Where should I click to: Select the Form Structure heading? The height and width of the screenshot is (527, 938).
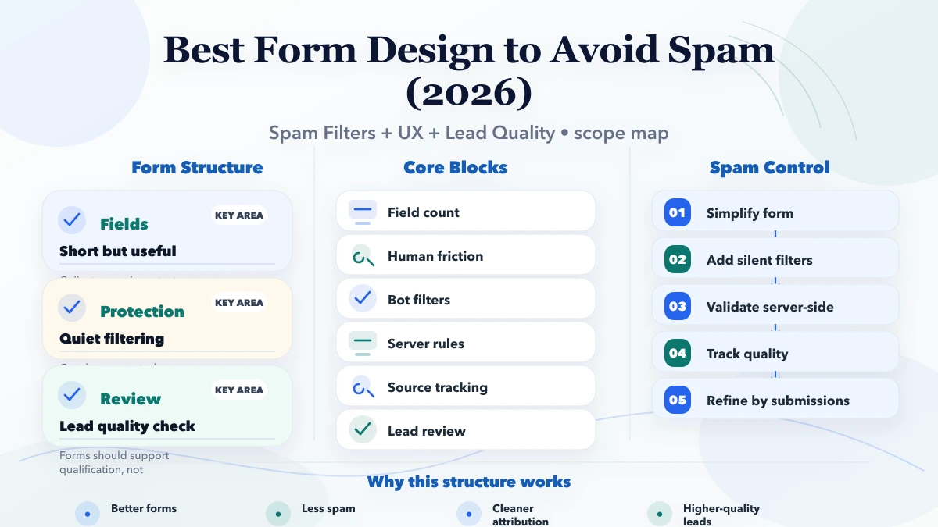197,168
